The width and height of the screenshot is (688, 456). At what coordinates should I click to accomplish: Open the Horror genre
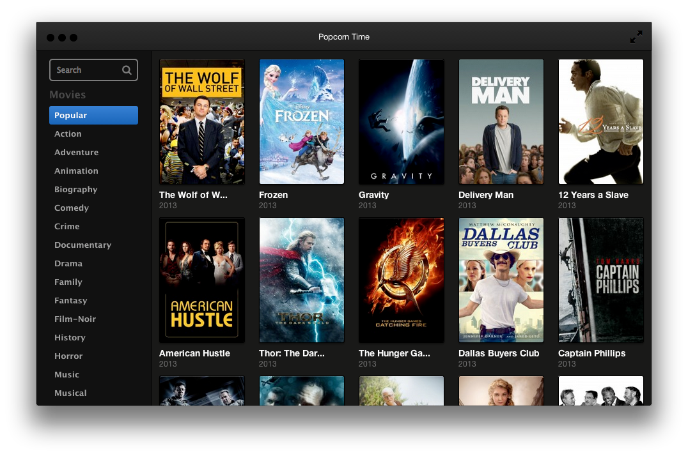pos(68,356)
